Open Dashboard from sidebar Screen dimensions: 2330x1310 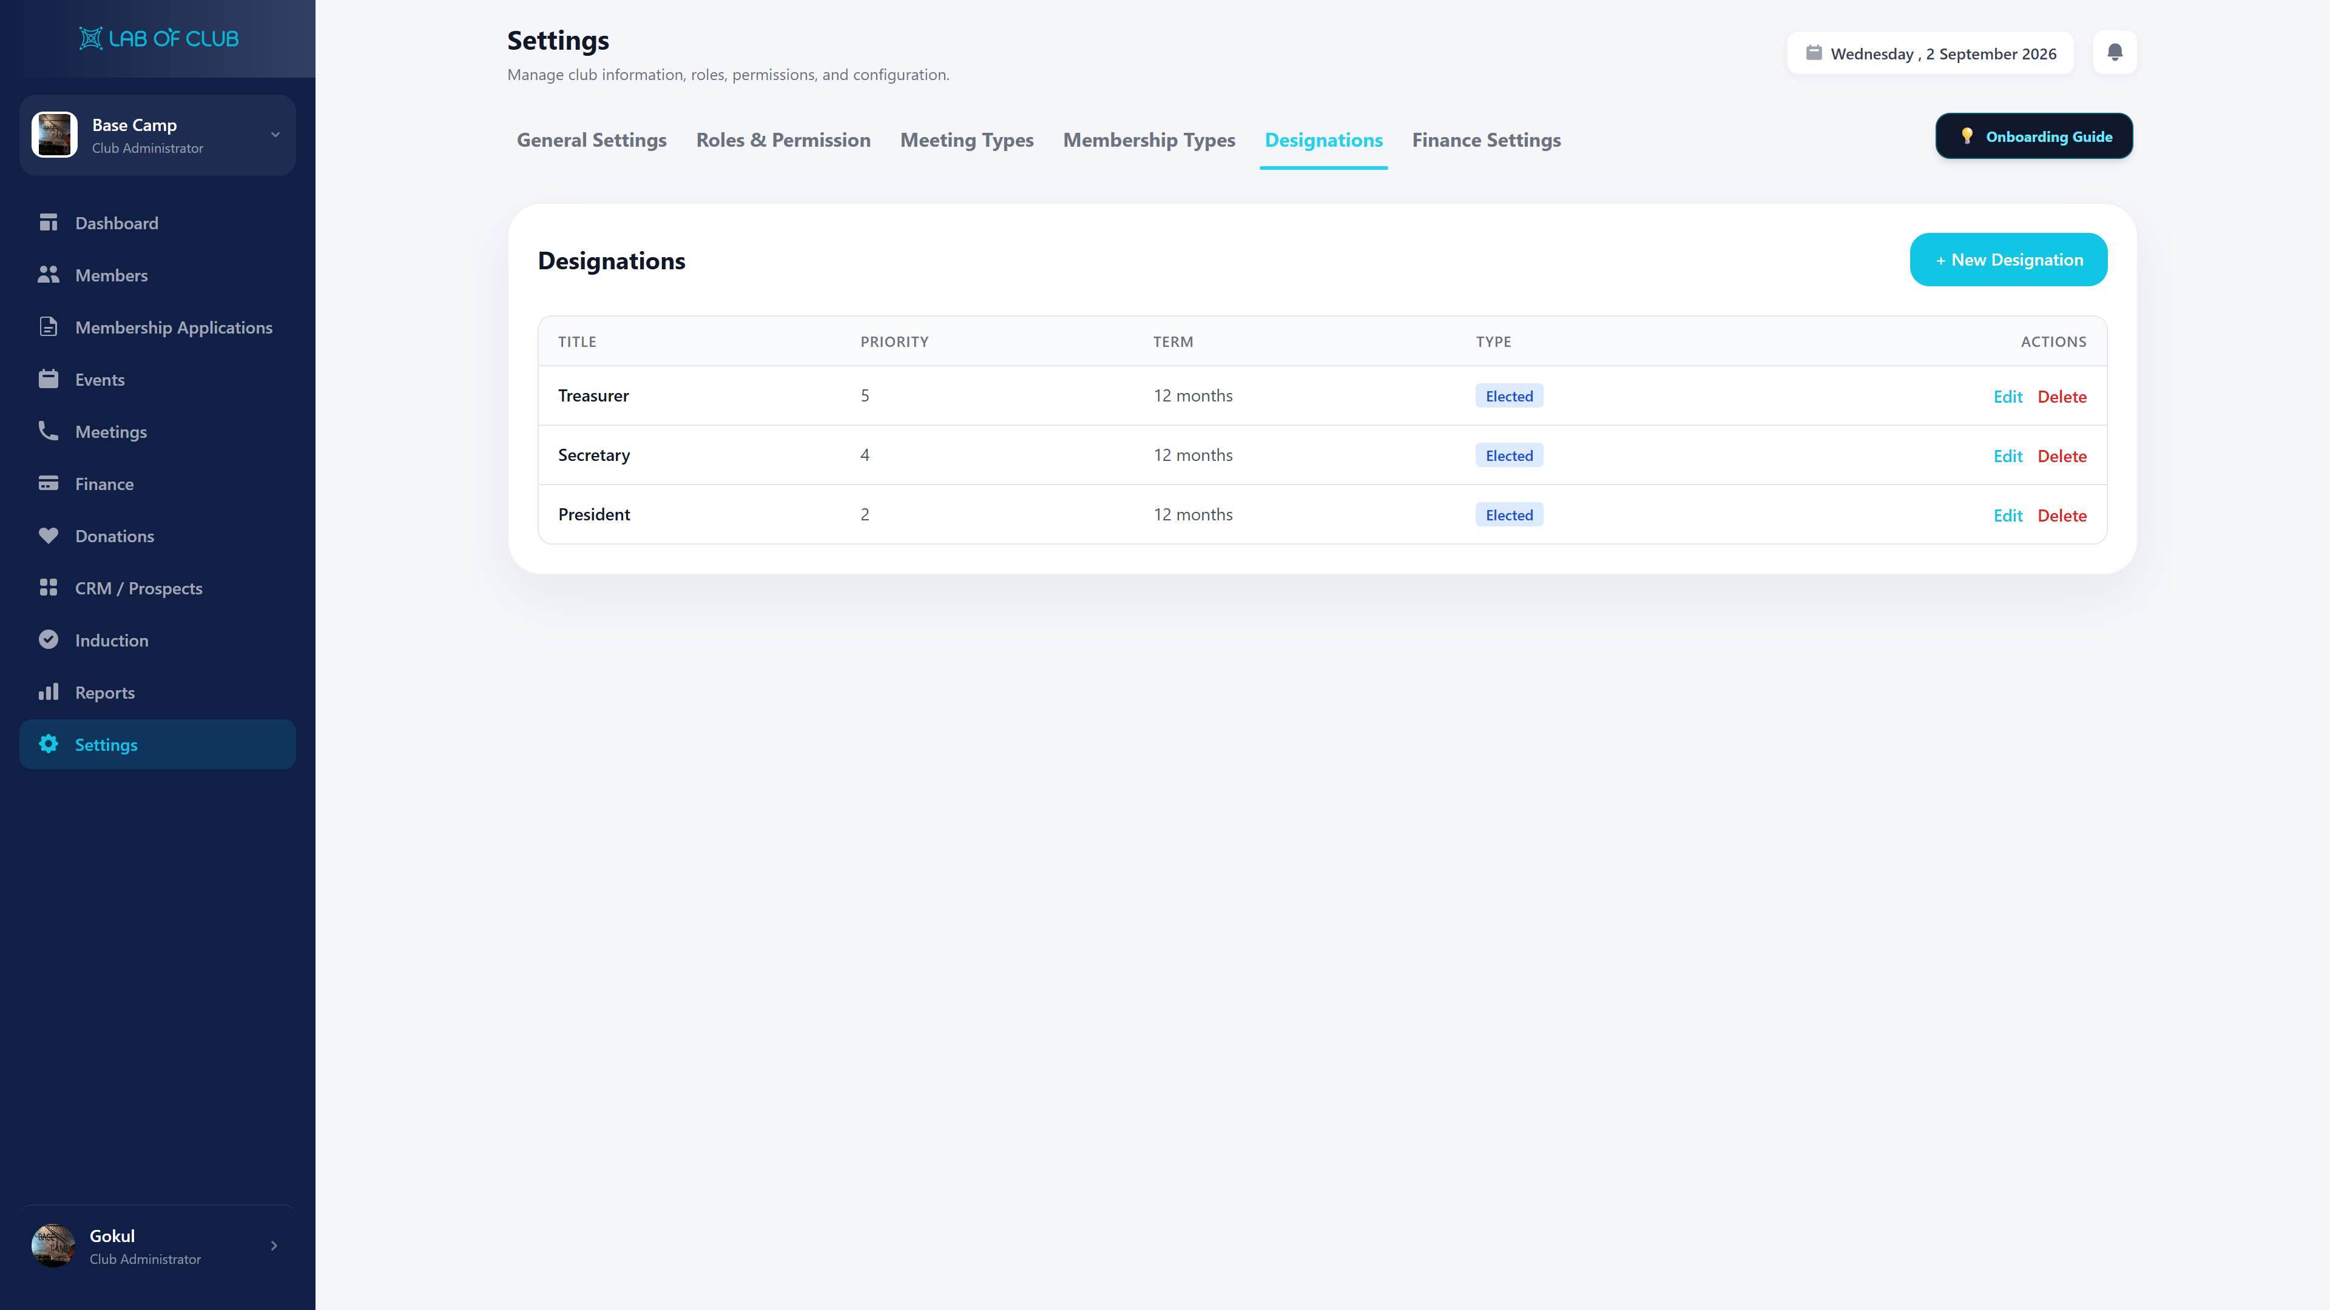[x=157, y=223]
